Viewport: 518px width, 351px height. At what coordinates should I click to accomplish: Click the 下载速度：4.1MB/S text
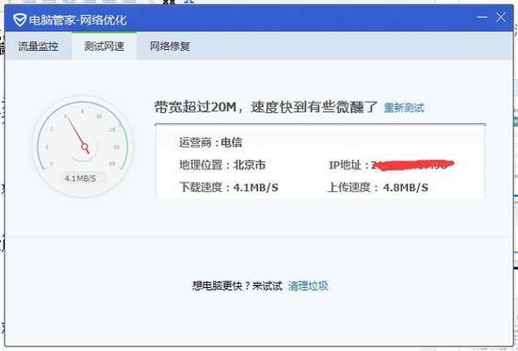pyautogui.click(x=229, y=187)
